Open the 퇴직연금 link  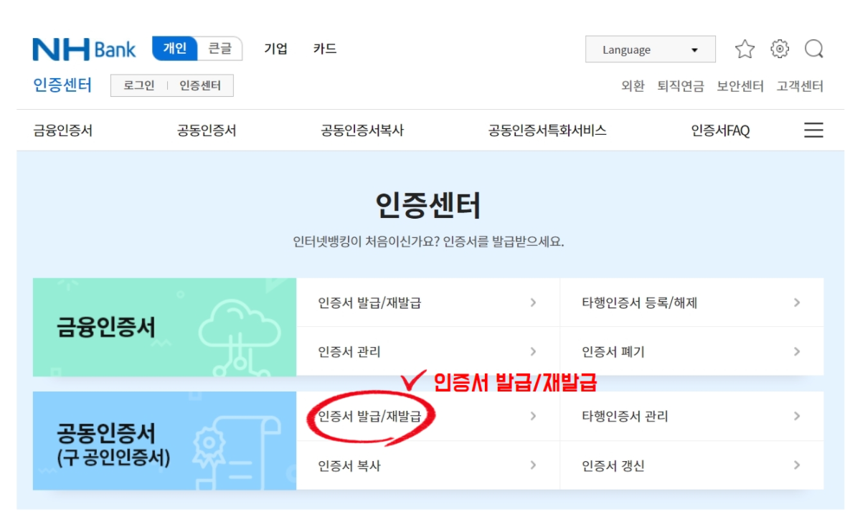(x=681, y=85)
